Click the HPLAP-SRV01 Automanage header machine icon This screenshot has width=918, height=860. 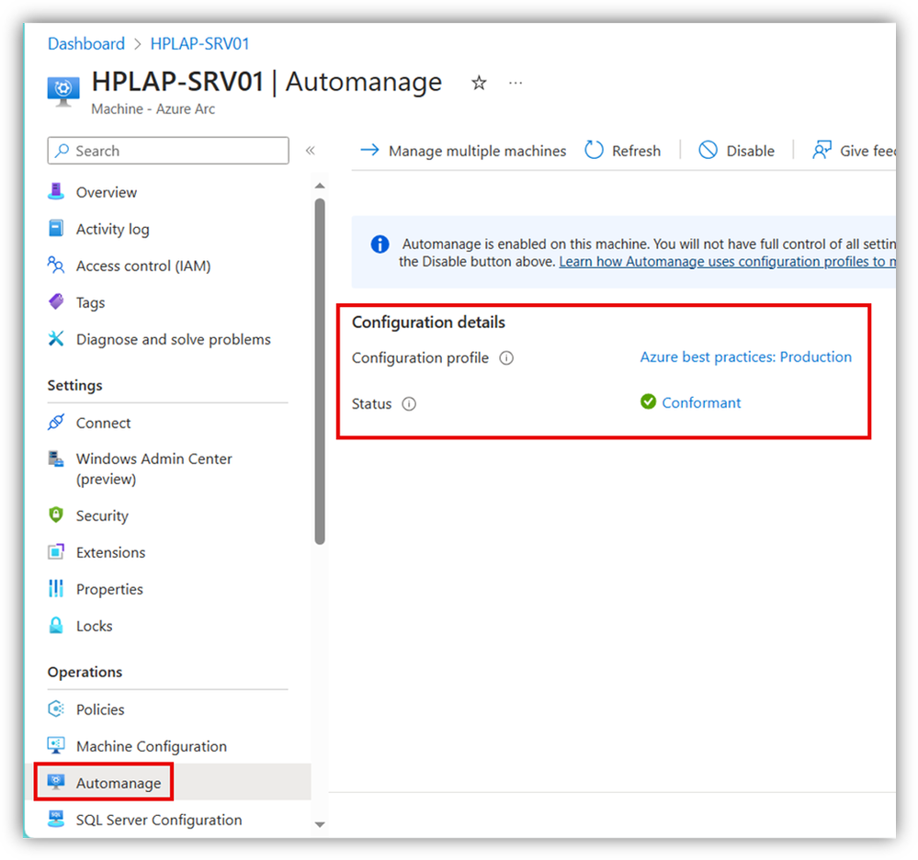click(63, 91)
